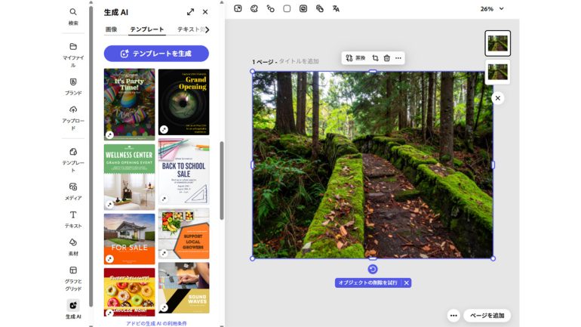Image resolution: width=581 pixels, height=327 pixels.
Task: Close the page thumbnails strip
Action: click(498, 98)
